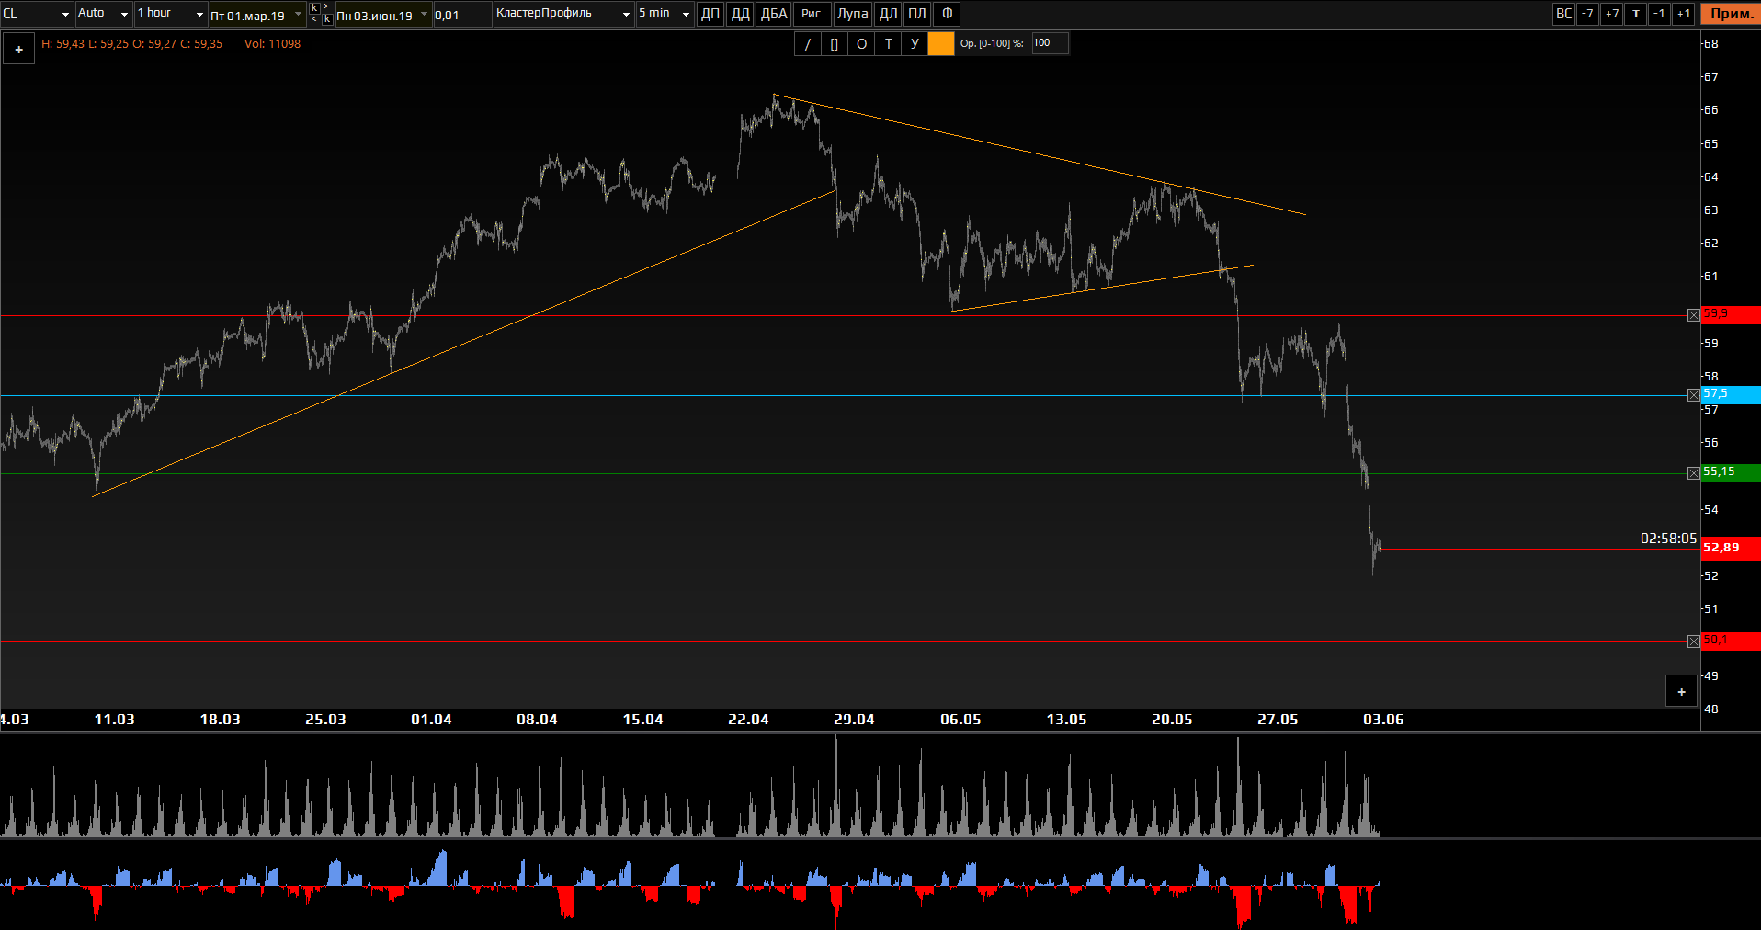Click the opacity percent input field

[1049, 43]
